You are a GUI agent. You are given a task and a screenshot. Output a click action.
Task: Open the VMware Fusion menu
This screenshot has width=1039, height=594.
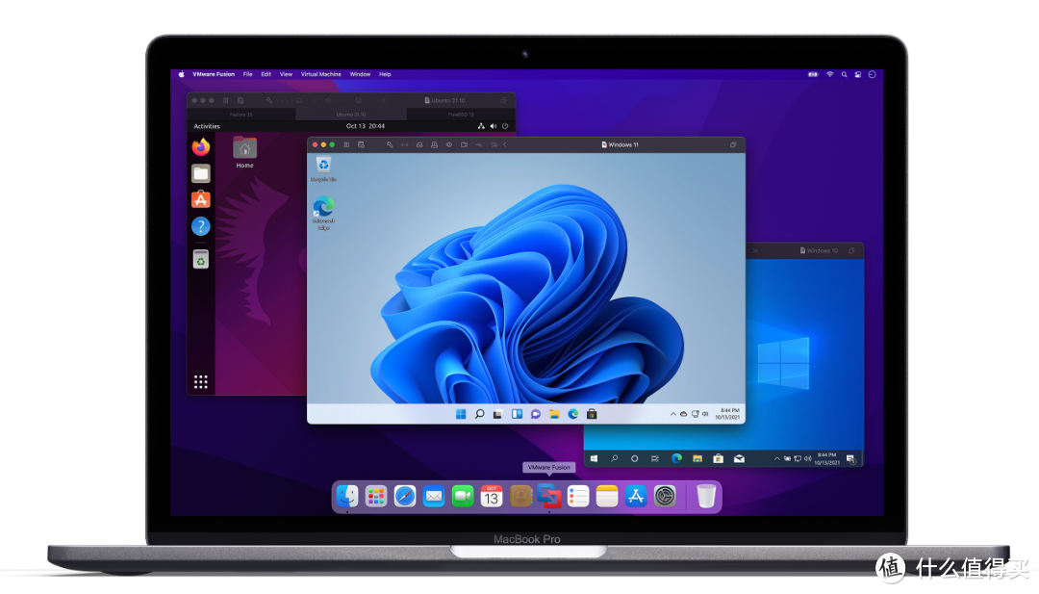tap(214, 74)
